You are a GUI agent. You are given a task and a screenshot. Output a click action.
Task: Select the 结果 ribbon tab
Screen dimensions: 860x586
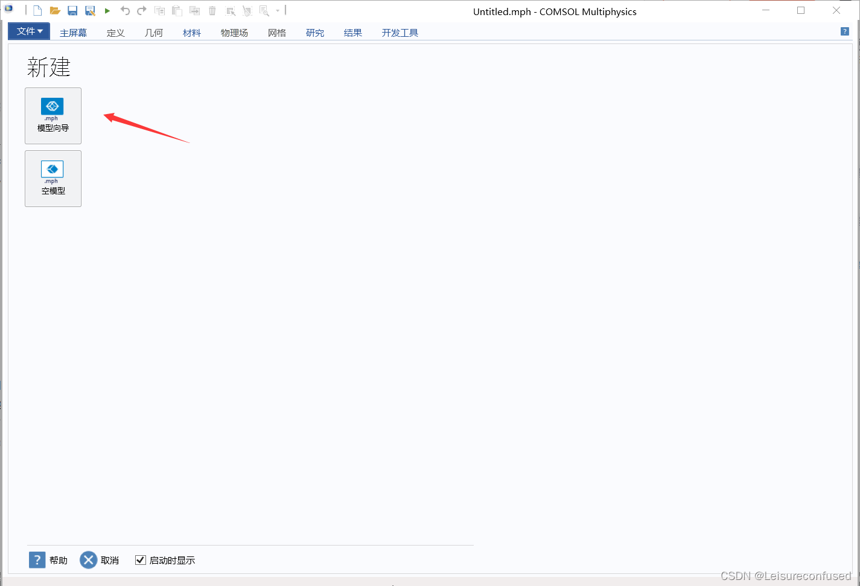click(x=353, y=33)
